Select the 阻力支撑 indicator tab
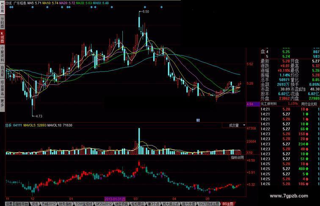320x206 pixels. [189, 204]
